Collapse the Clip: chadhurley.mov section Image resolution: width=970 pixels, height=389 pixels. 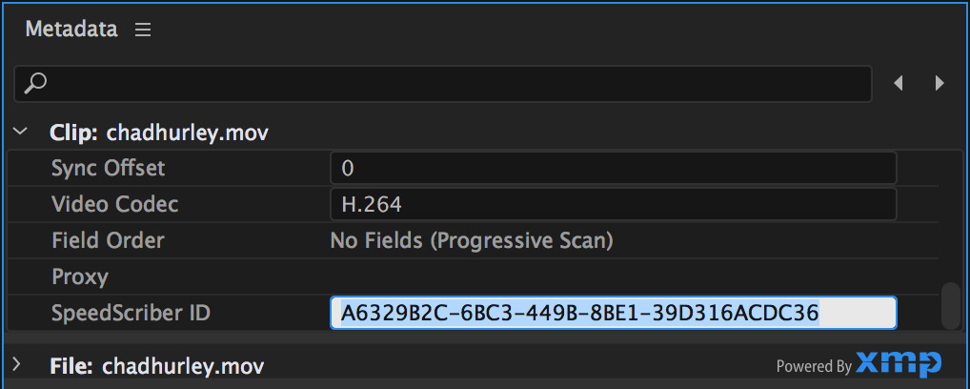tap(20, 132)
